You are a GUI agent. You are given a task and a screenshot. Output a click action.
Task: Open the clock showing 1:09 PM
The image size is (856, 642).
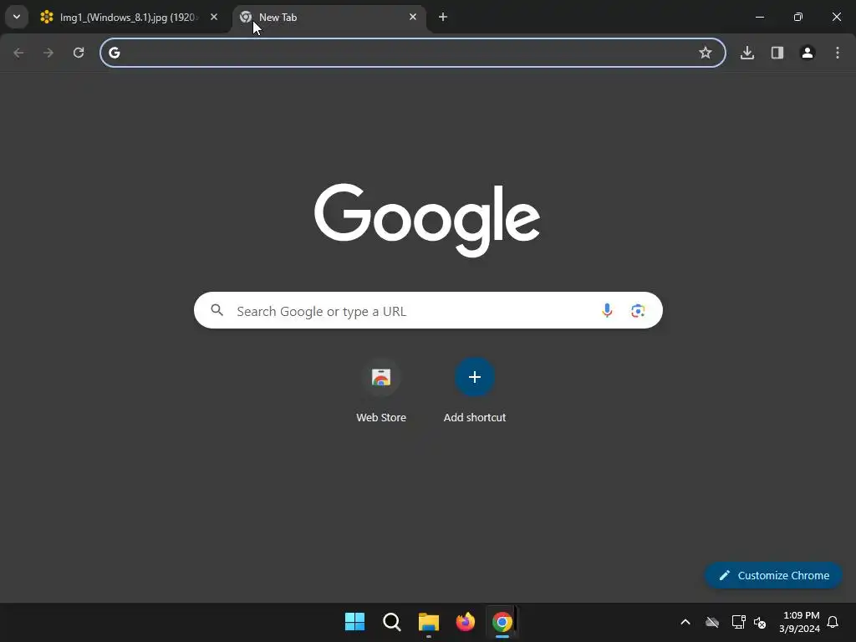(800, 622)
